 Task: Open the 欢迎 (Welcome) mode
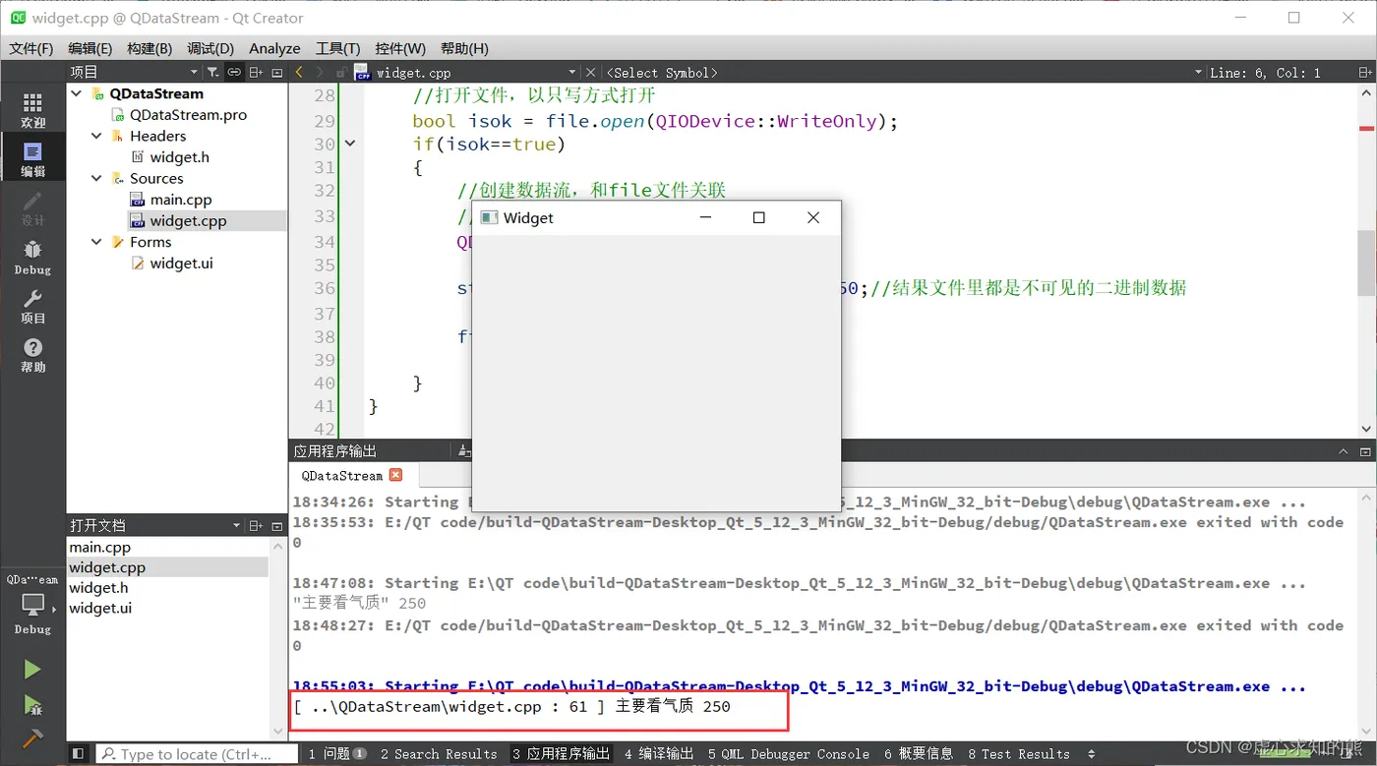[x=32, y=110]
